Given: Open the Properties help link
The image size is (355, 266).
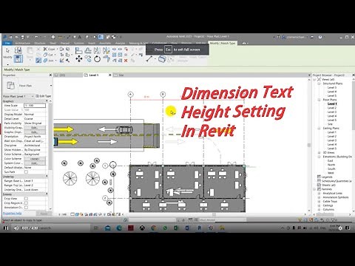Looking at the screenshot, I should [12, 214].
